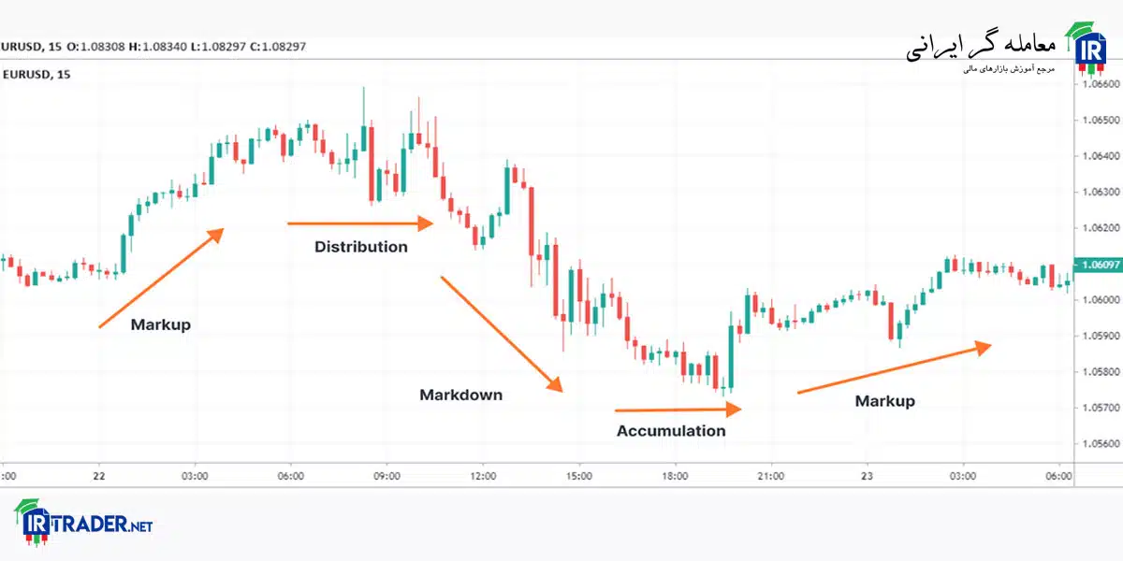1123x561 pixels.
Task: Click the 22 date marker on time axis
Action: (98, 476)
